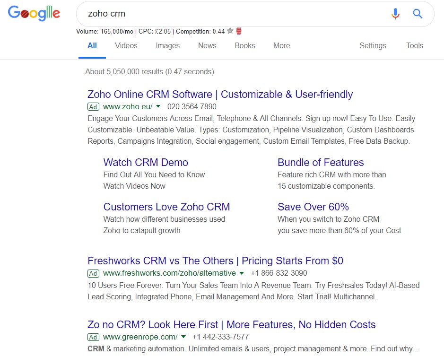The height and width of the screenshot is (357, 444).
Task: Click the Competition: 0.44 statistic
Action: [200, 31]
